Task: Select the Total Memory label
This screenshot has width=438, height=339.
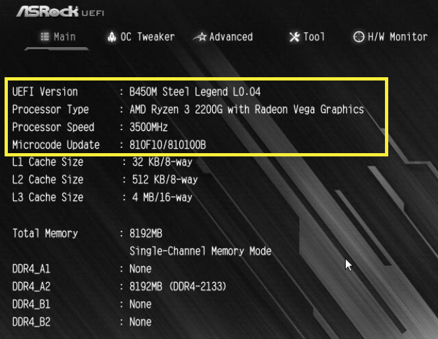Action: tap(45, 234)
